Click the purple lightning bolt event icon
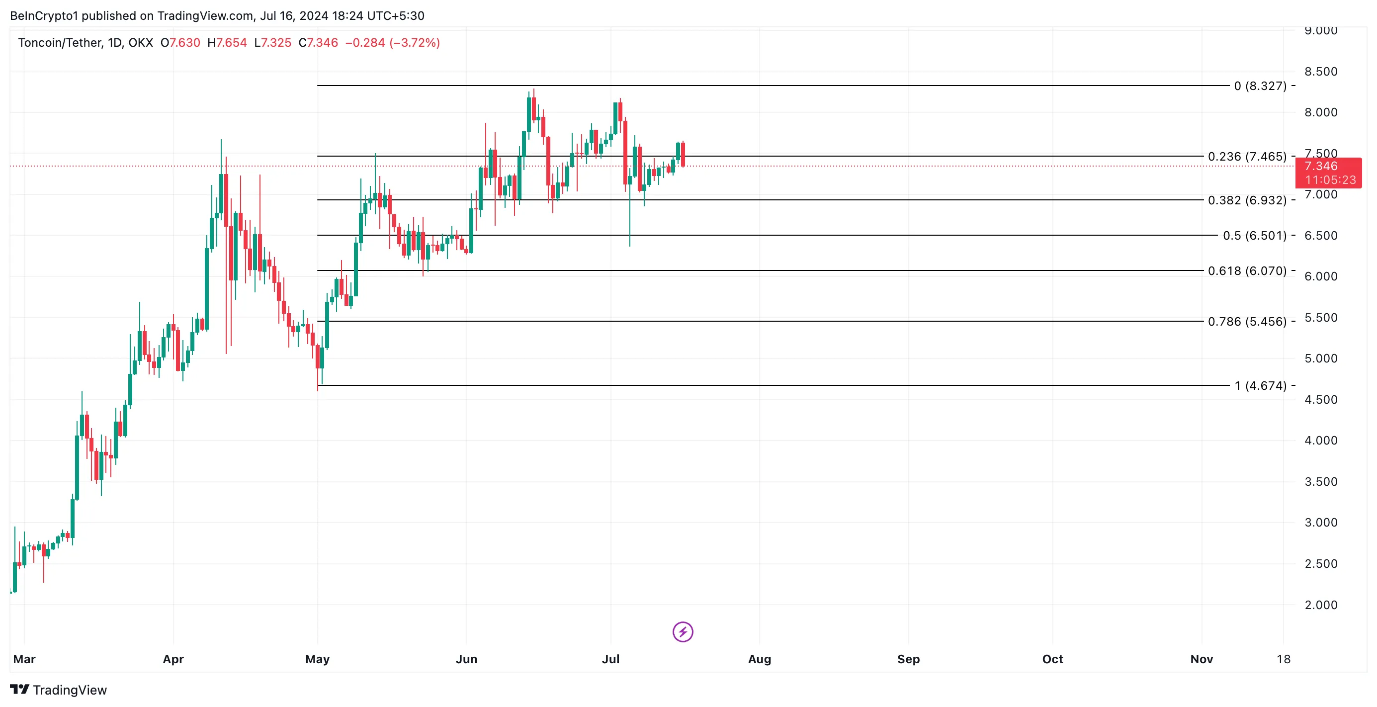 (x=683, y=631)
